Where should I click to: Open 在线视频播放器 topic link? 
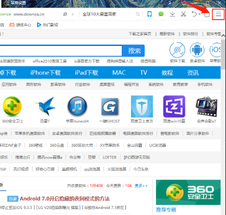102,133
